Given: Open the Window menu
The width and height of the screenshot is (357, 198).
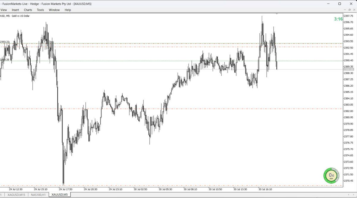Looking at the screenshot, I should coord(54,10).
